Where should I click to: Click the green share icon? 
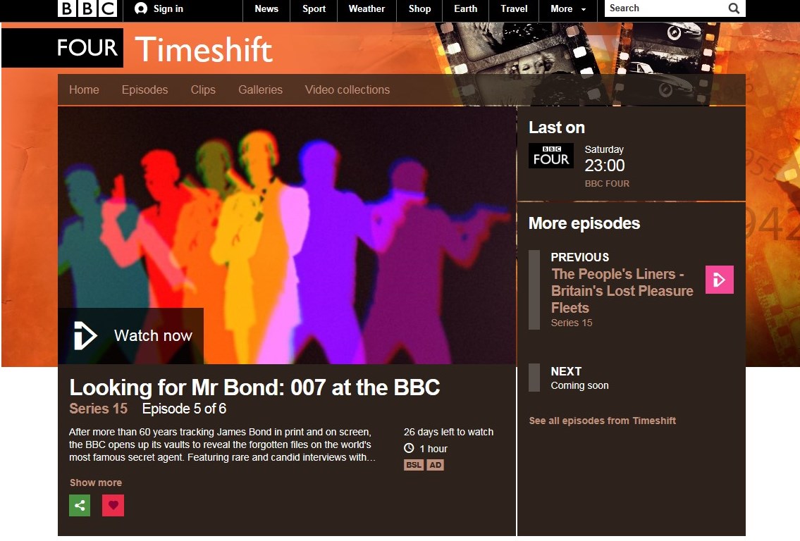point(80,505)
